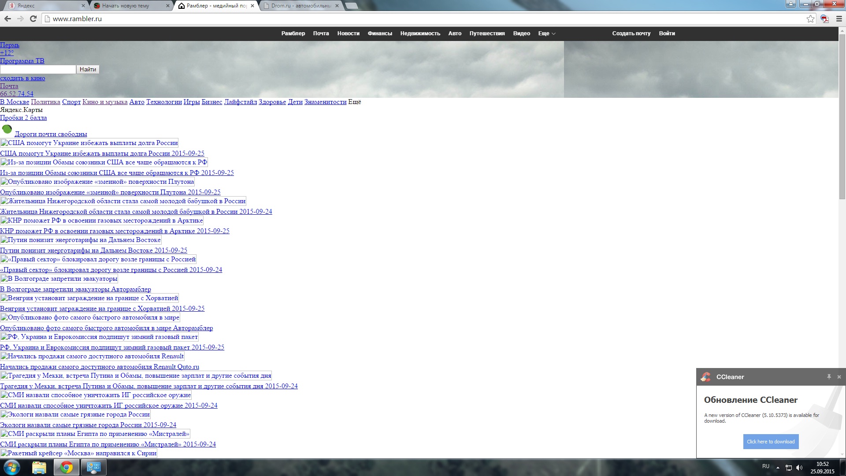Open the control panel taskbar icon
Image resolution: width=846 pixels, height=476 pixels.
pyautogui.click(x=93, y=467)
